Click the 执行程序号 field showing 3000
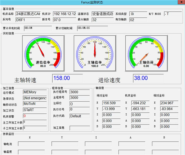This screenshot has height=155, width=185. tap(80, 92)
